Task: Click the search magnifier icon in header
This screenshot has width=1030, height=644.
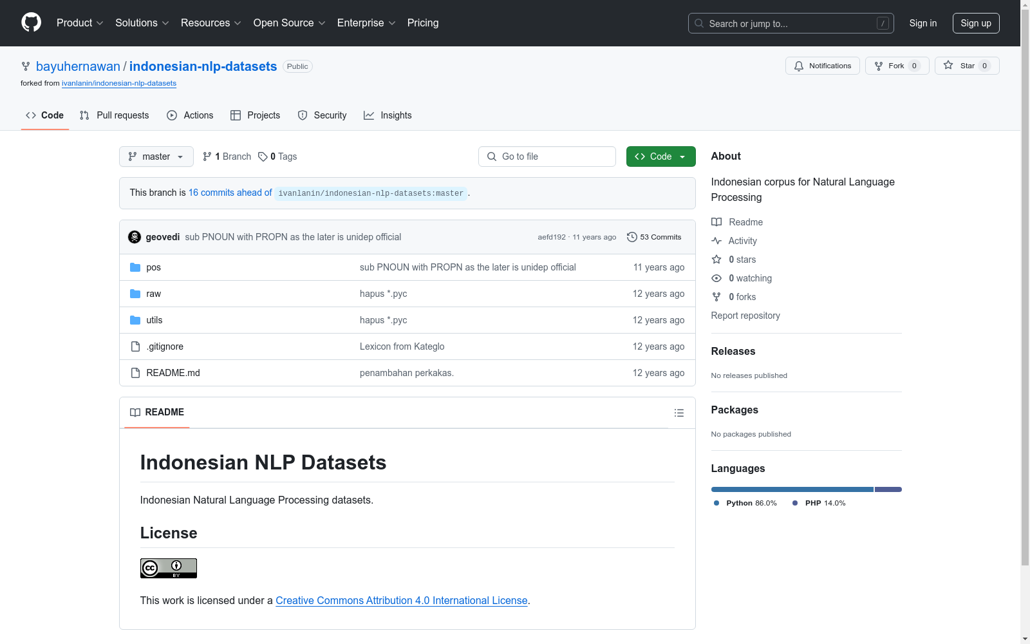Action: point(699,23)
